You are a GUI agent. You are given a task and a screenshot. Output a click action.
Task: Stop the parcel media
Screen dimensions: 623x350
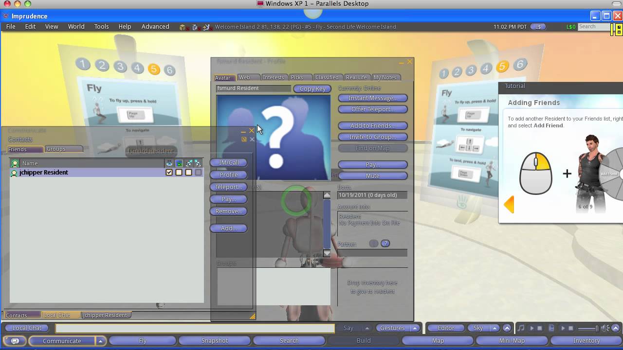click(x=571, y=328)
